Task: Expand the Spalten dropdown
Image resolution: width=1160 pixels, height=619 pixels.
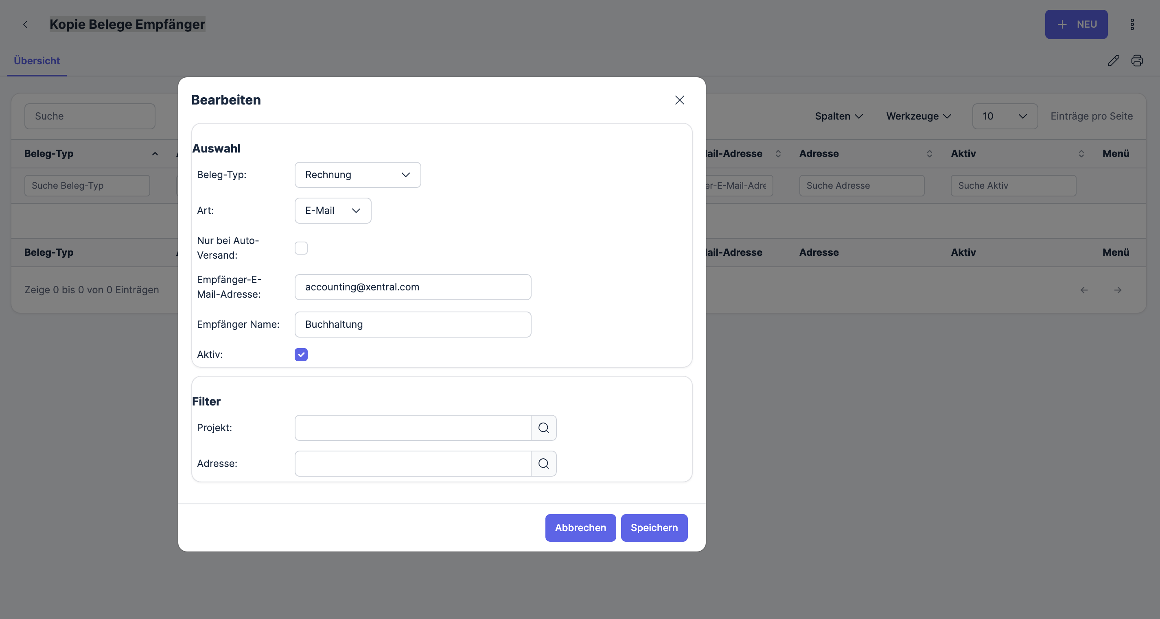Action: click(x=838, y=116)
